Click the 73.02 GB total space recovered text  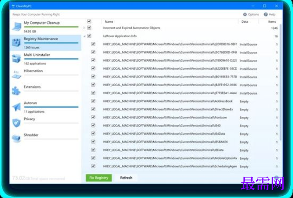coord(39,178)
